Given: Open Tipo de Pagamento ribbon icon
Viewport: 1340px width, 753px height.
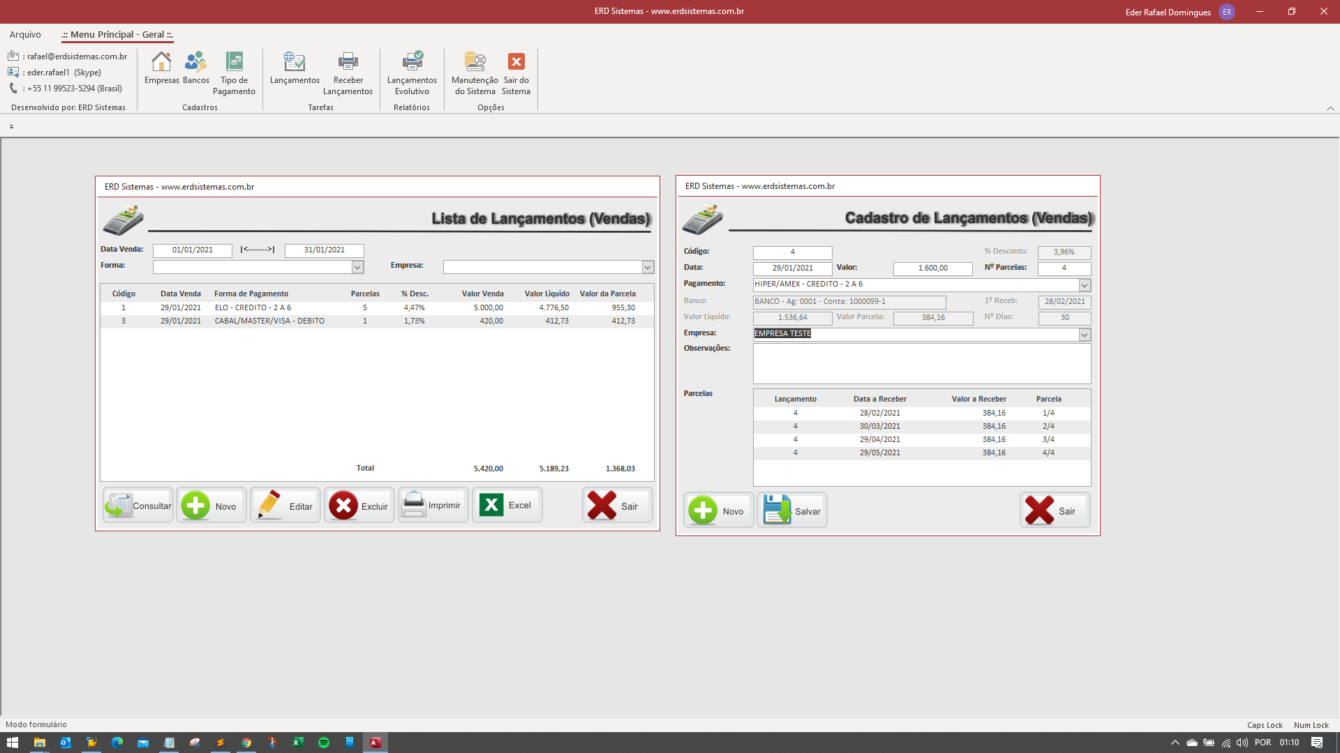Looking at the screenshot, I should [x=234, y=73].
